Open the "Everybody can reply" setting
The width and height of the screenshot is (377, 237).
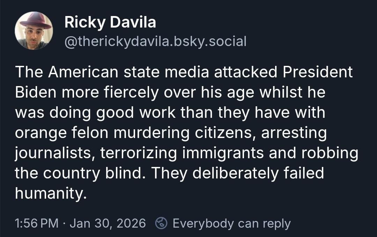click(x=231, y=223)
